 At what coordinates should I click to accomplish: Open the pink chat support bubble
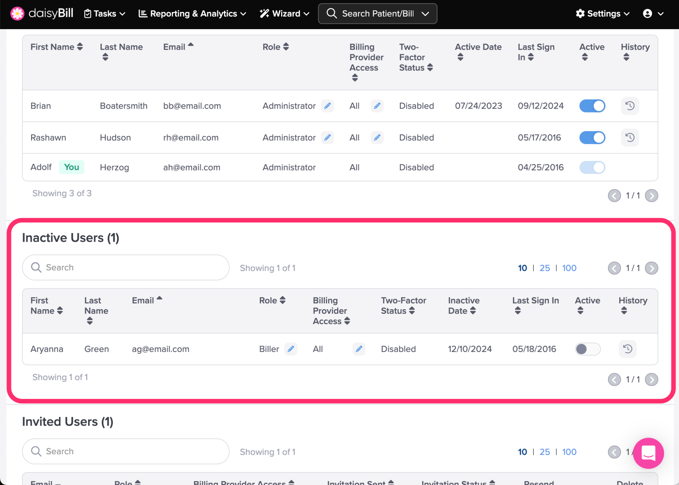tap(648, 453)
